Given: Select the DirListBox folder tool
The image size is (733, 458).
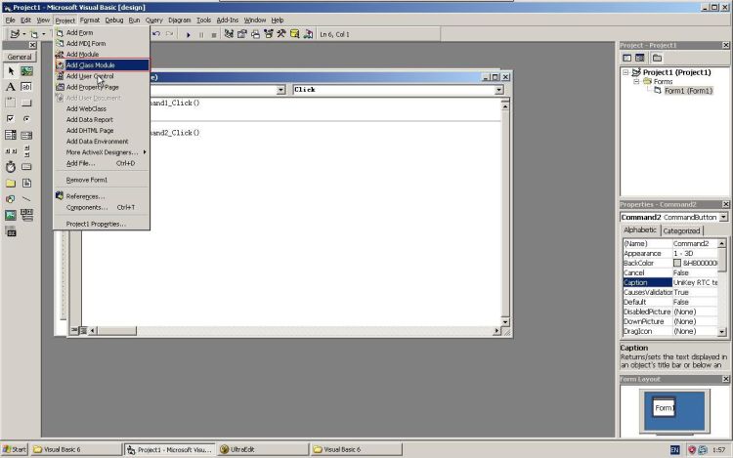Looking at the screenshot, I should pyautogui.click(x=11, y=183).
